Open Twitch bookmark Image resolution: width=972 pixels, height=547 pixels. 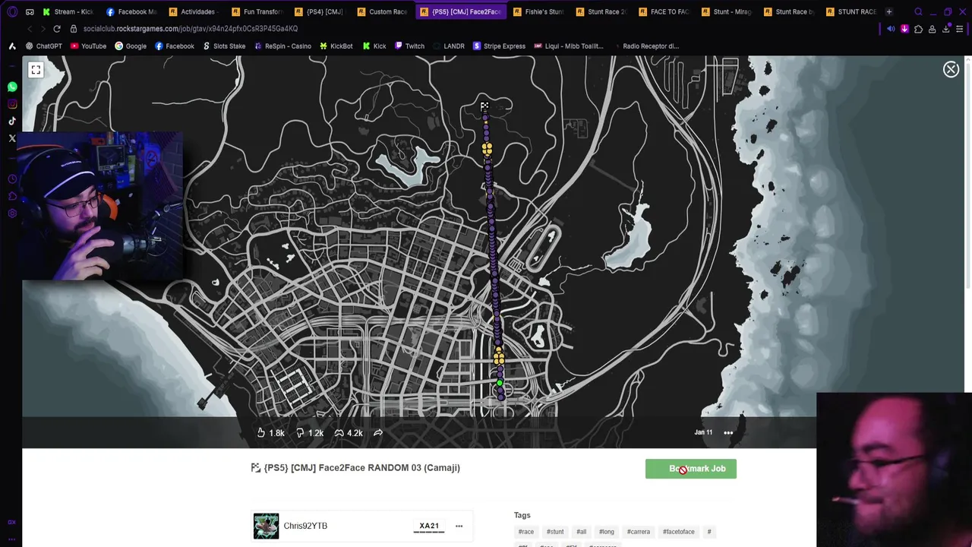click(409, 46)
